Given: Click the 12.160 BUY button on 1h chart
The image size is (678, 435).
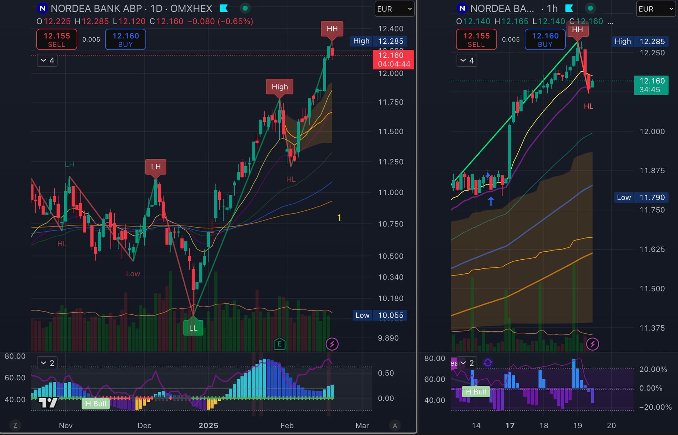Looking at the screenshot, I should [x=545, y=40].
